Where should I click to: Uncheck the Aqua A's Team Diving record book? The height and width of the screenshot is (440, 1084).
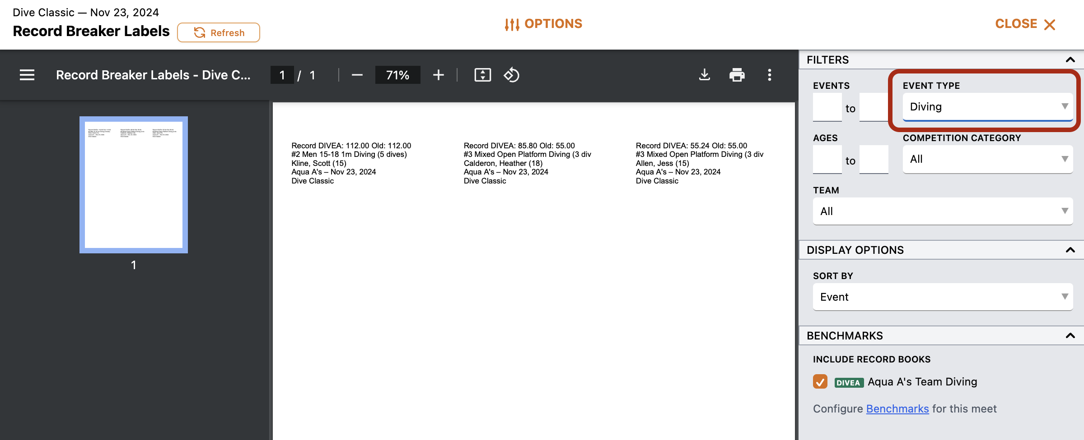pyautogui.click(x=820, y=382)
